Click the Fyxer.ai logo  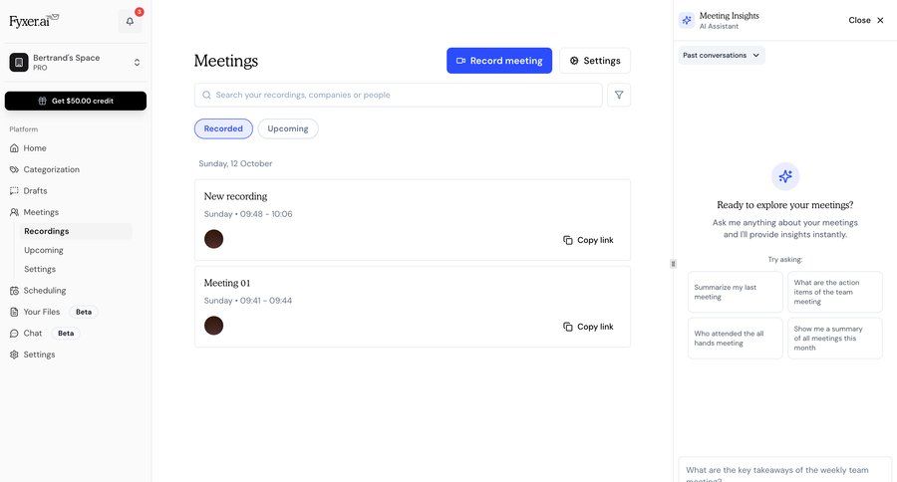[x=34, y=21]
